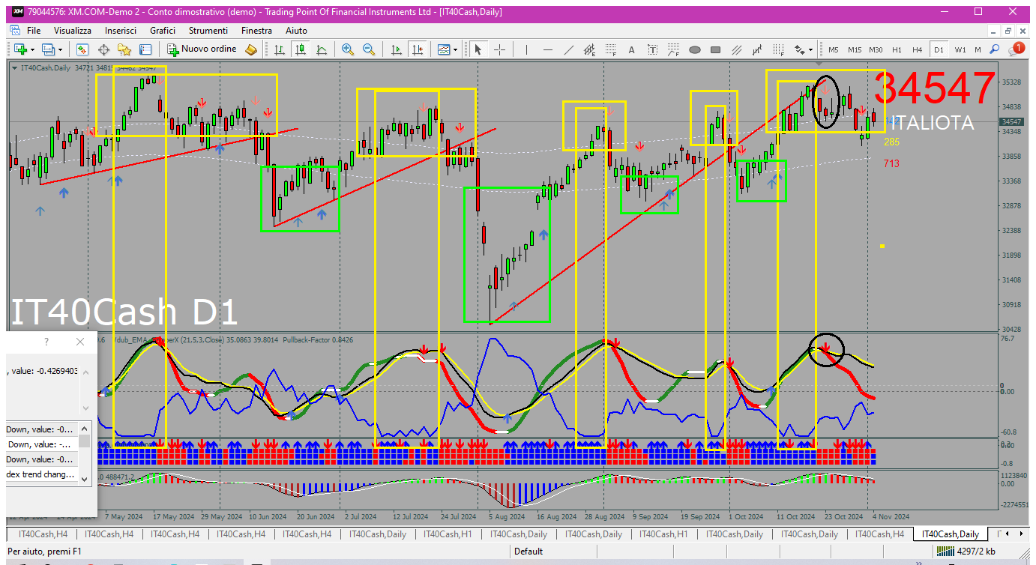Select the standard cursor arrow tool
The image size is (1036, 565).
478,49
